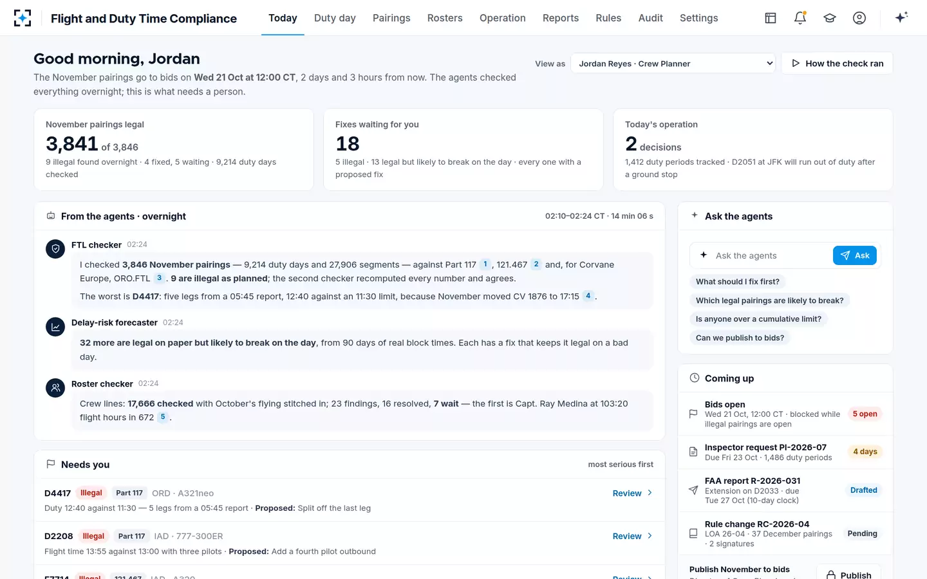Click the Roster checker people avatar
Image resolution: width=927 pixels, height=579 pixels.
tap(55, 388)
